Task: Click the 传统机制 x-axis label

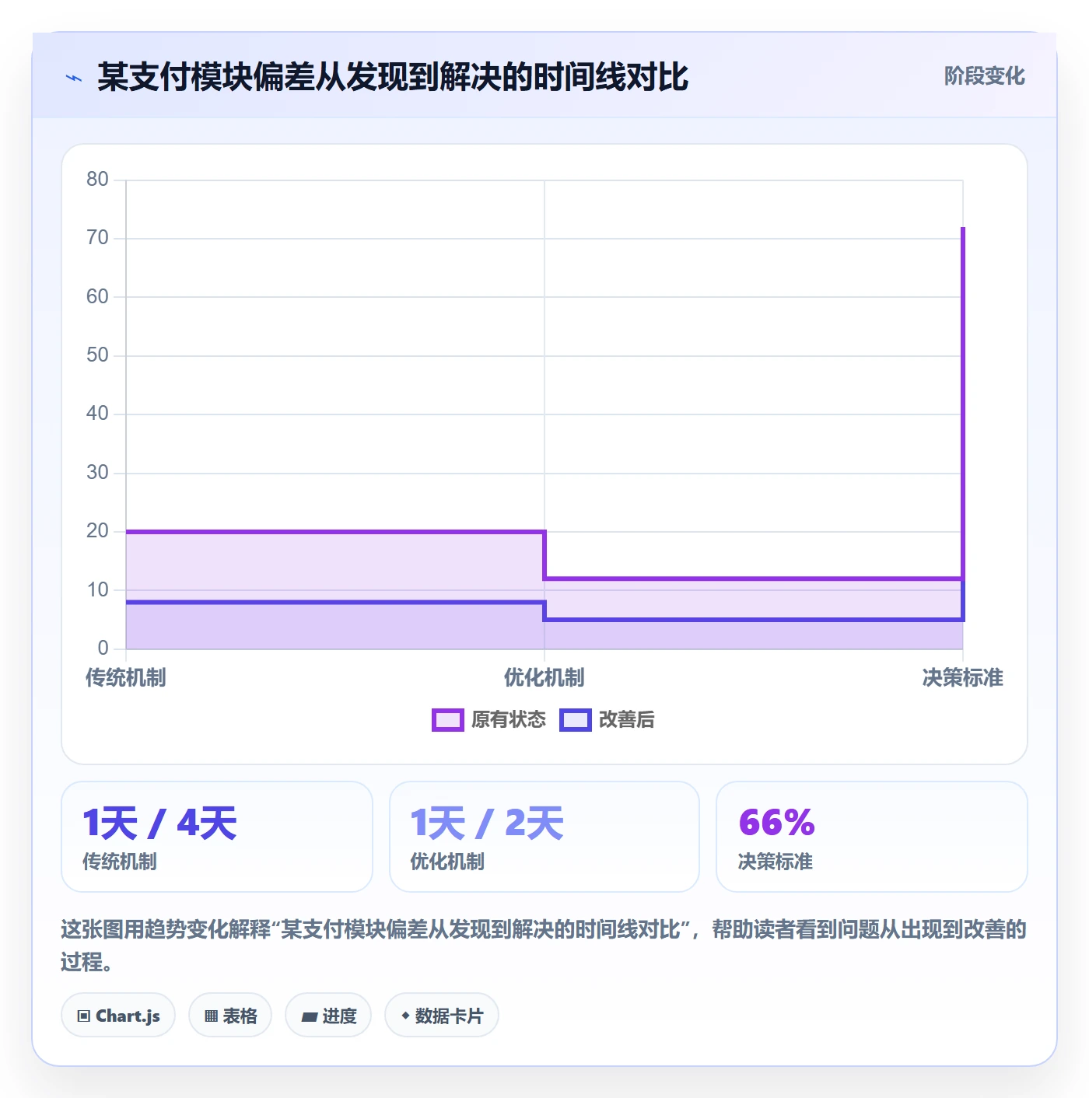Action: [x=126, y=678]
